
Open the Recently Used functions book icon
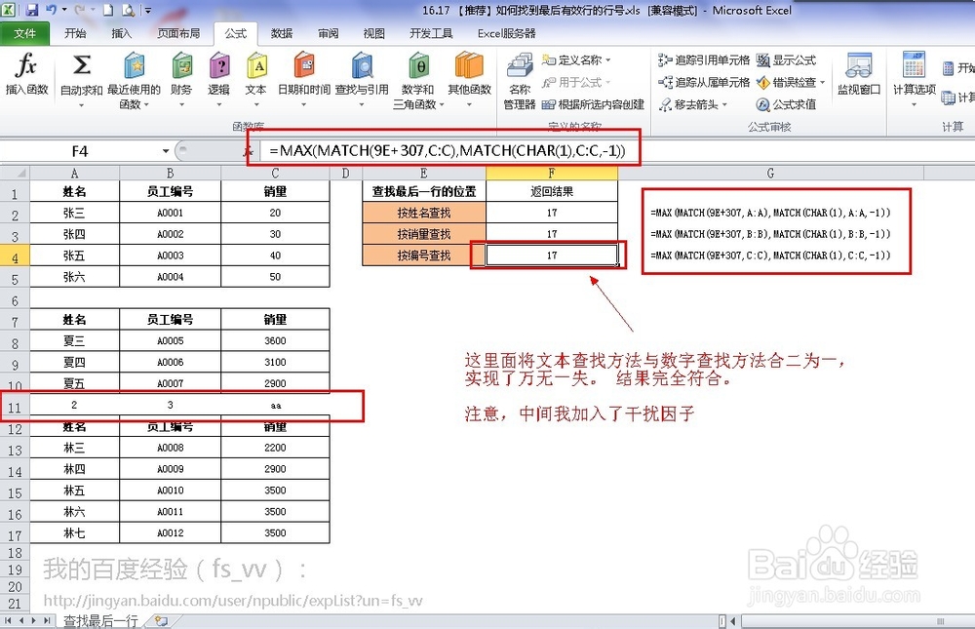tap(135, 66)
